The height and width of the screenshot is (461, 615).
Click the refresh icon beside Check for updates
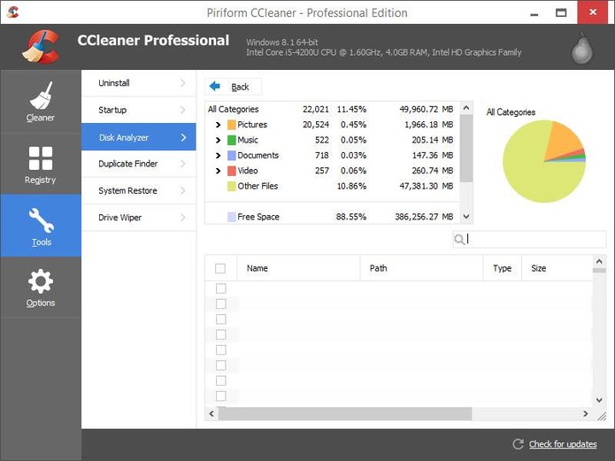tap(519, 444)
